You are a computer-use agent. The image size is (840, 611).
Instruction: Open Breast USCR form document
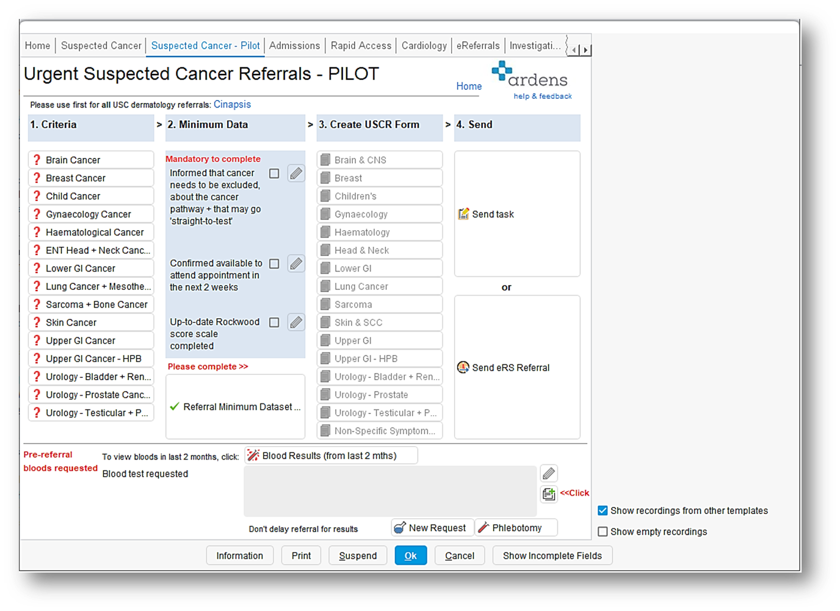(x=380, y=178)
